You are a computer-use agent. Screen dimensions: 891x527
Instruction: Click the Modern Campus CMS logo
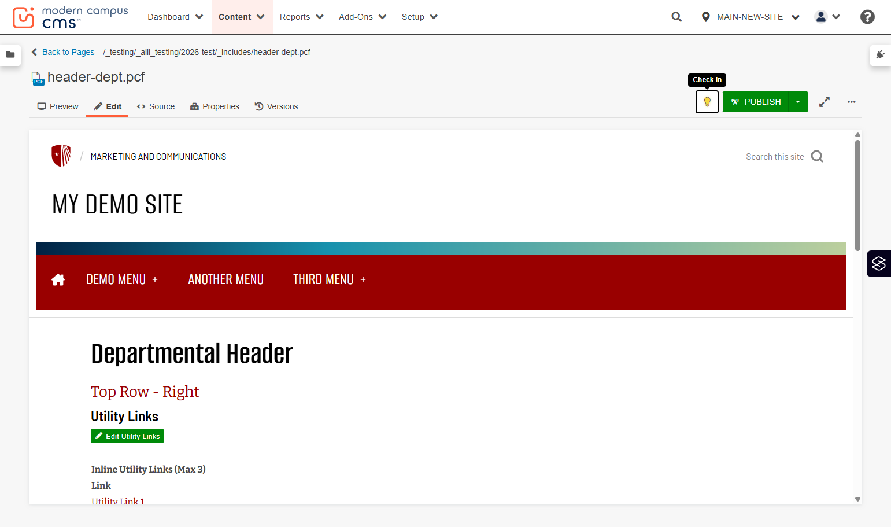click(70, 17)
